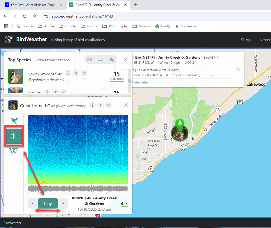The width and height of the screenshot is (271, 228).
Task: Play the Great Horned Owl recording
Action: coord(48,203)
